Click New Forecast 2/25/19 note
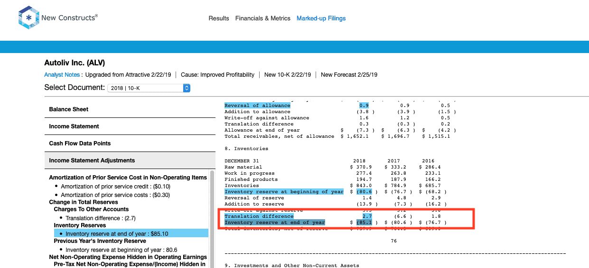Viewport: 589px width, 268px height. (349, 75)
